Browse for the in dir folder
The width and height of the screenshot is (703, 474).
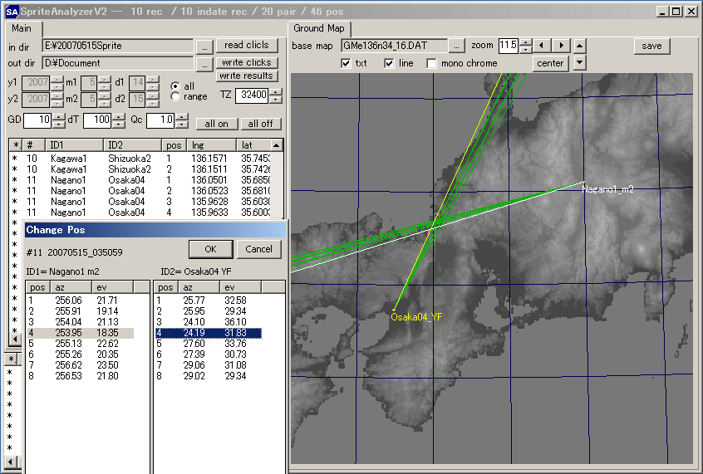click(205, 46)
